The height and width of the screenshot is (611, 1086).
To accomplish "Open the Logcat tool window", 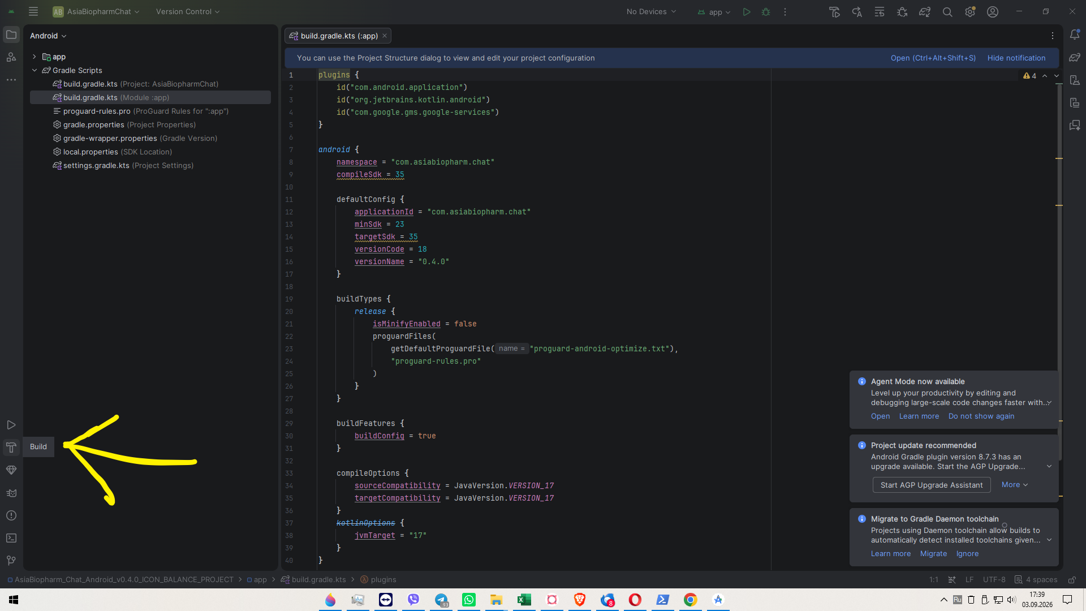I will tap(11, 493).
